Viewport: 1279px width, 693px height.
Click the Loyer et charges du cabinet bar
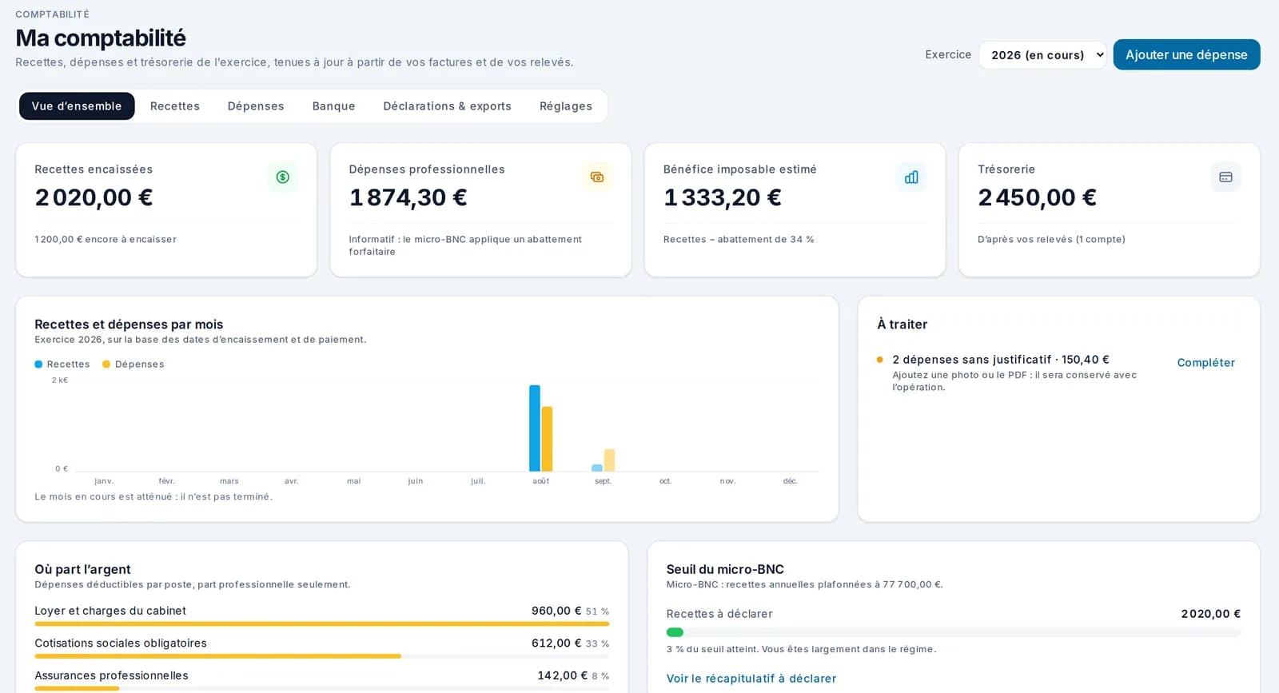(x=322, y=623)
